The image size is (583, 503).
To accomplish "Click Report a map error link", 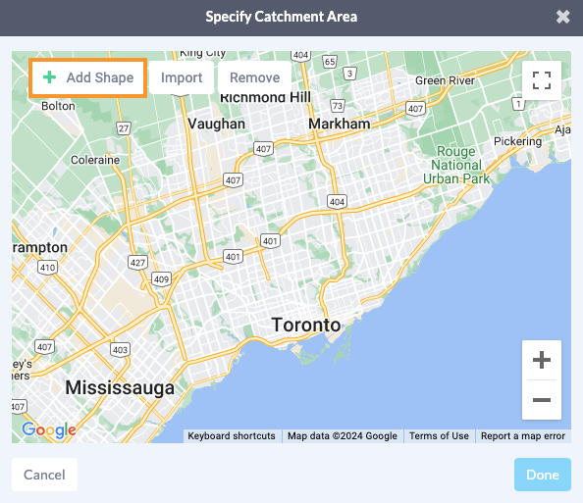I will [x=523, y=435].
